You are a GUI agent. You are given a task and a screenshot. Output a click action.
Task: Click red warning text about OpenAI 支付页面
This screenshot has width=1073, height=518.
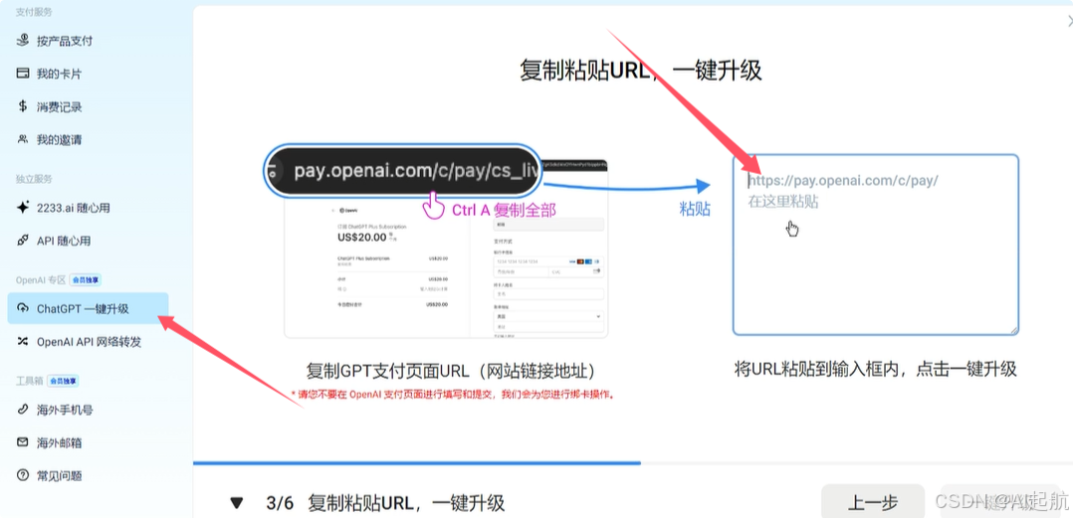(x=453, y=395)
